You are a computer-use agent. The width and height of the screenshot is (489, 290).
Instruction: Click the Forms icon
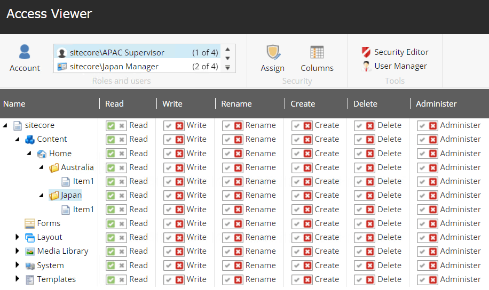tap(29, 224)
